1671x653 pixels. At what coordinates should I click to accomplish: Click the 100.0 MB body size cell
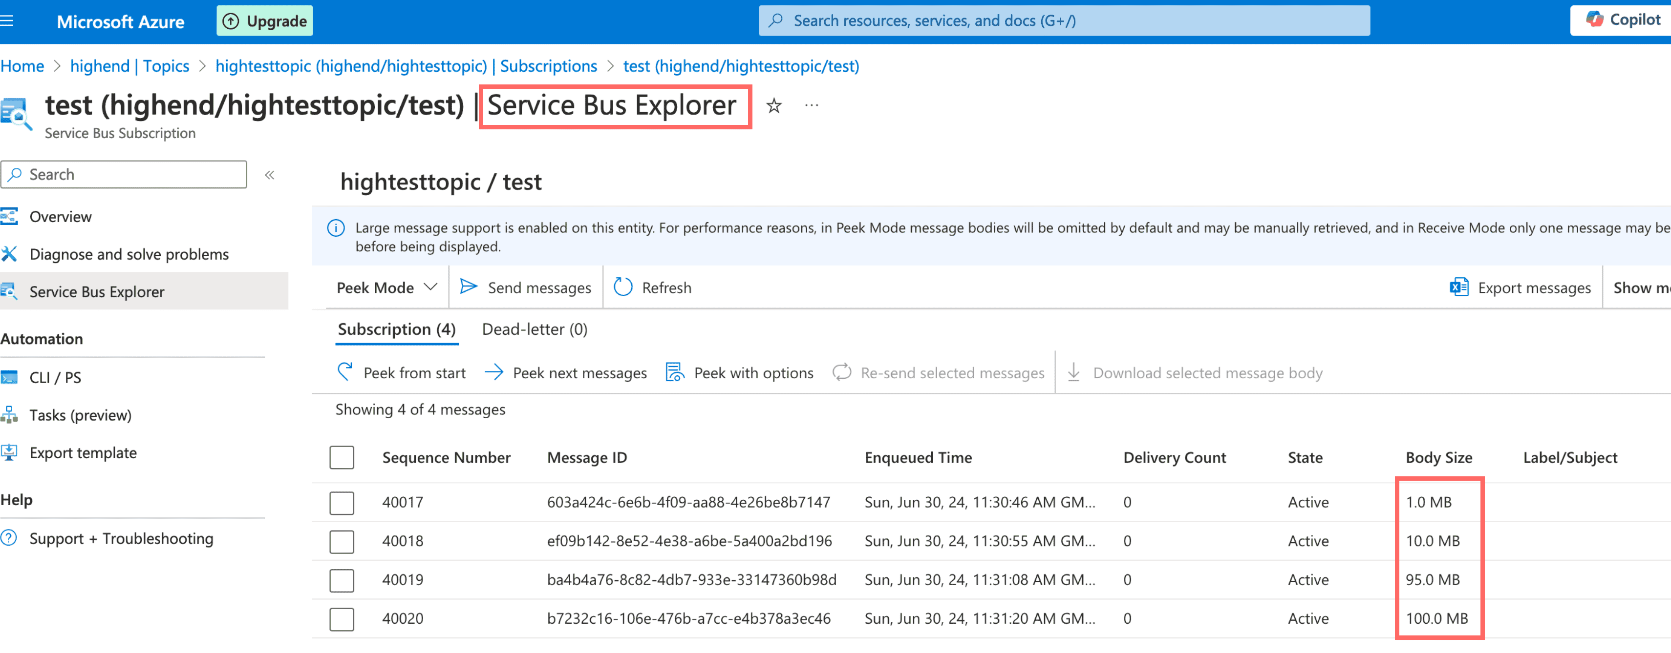(x=1436, y=619)
